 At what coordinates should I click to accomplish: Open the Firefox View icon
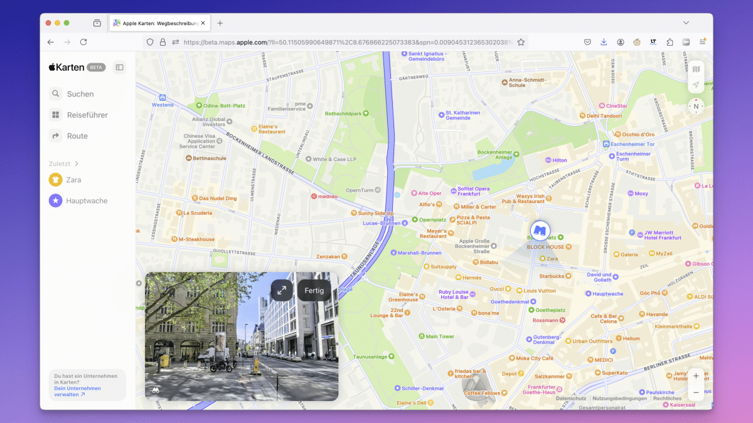click(97, 23)
